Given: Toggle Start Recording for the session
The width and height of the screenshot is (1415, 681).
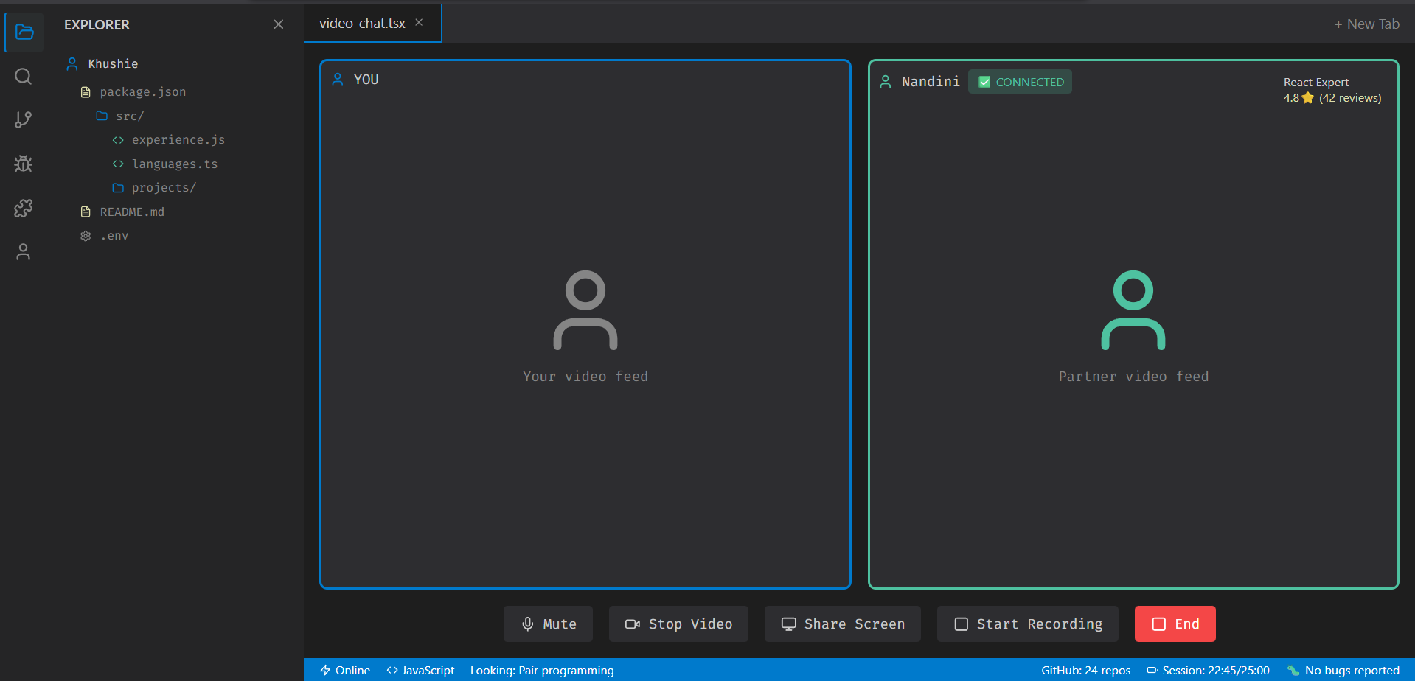Looking at the screenshot, I should coord(1027,624).
